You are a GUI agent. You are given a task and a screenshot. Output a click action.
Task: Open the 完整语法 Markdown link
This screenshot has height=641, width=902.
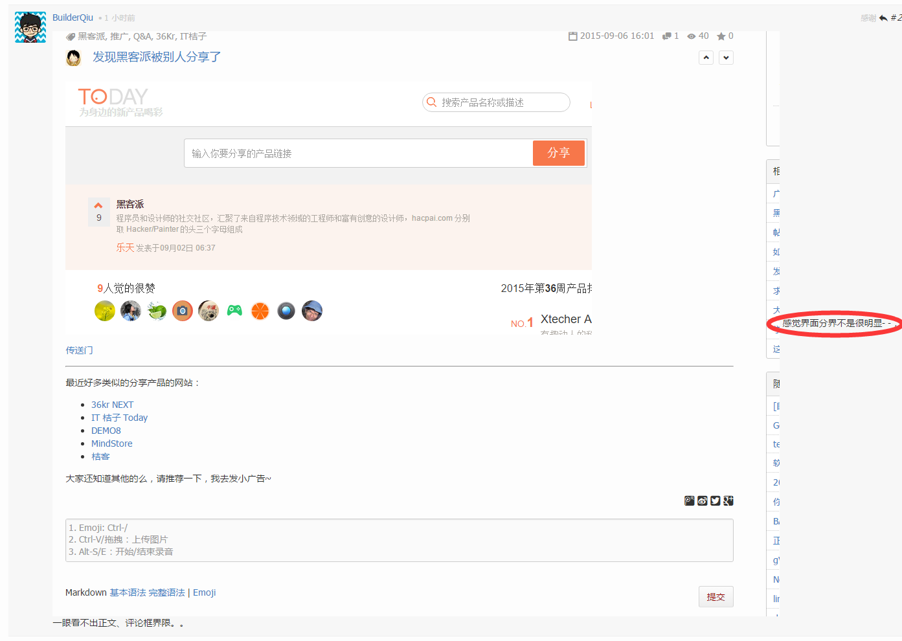click(166, 592)
